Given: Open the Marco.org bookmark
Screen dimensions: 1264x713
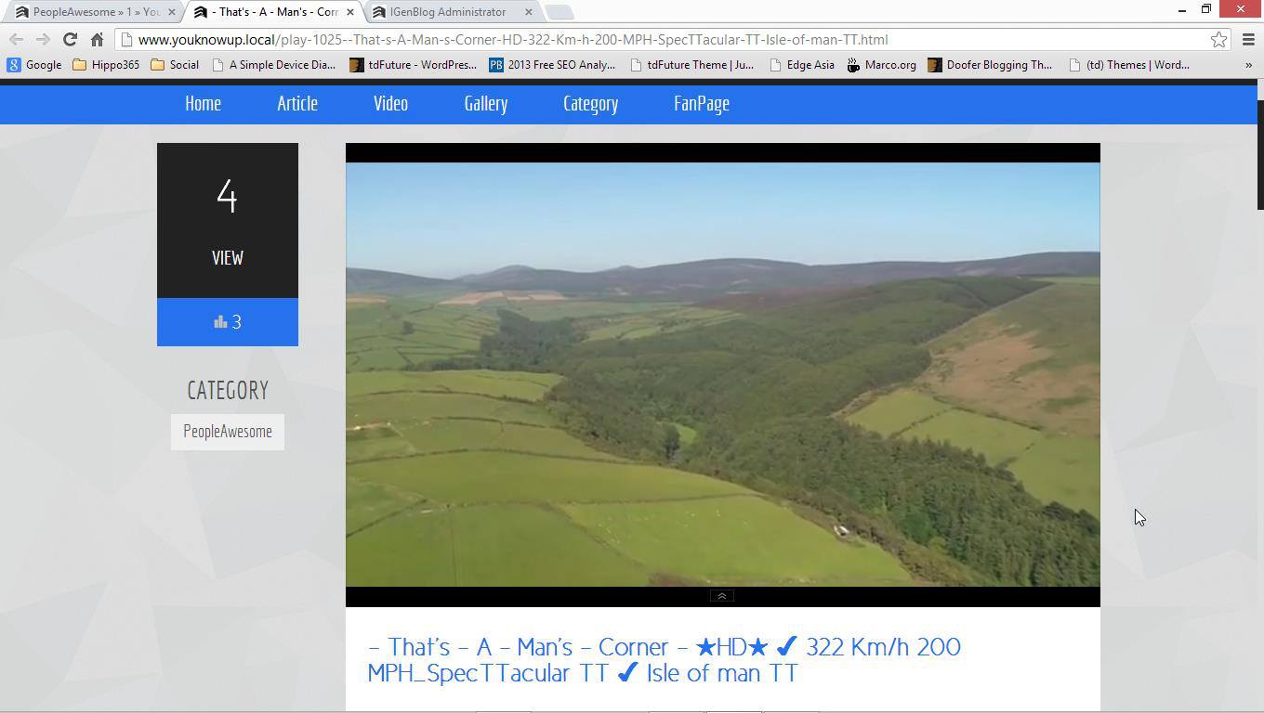Looking at the screenshot, I should 882,65.
